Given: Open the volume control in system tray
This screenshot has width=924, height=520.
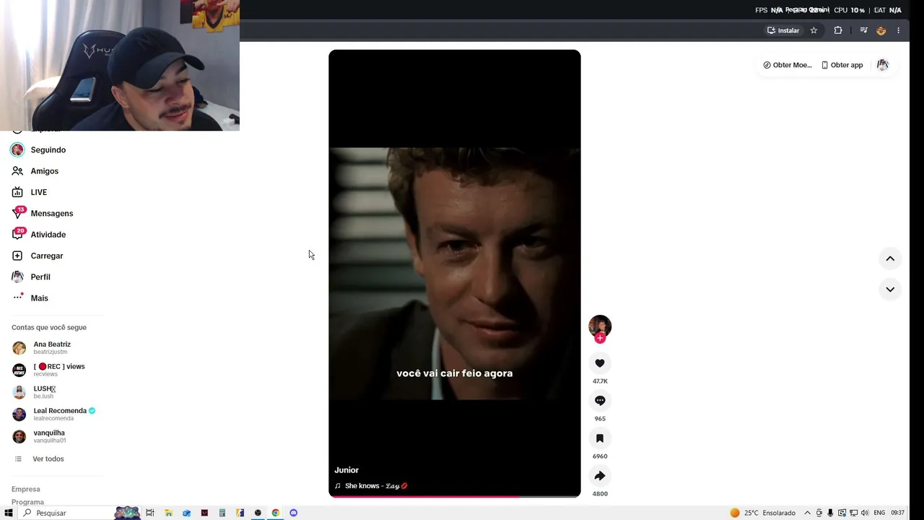Looking at the screenshot, I should (866, 513).
